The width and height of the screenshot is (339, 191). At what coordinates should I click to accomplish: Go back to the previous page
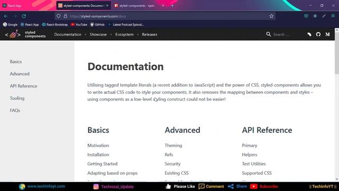coord(6,16)
